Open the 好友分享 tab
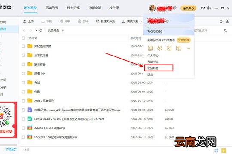Image resolution: width=232 pixels, height=154 pixels. [x=73, y=8]
